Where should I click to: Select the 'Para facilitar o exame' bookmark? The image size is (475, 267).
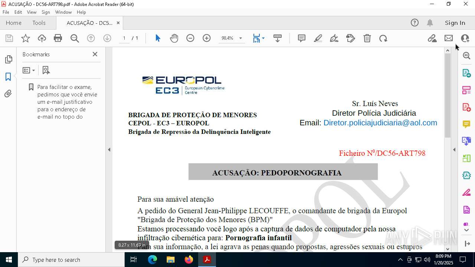click(67, 102)
